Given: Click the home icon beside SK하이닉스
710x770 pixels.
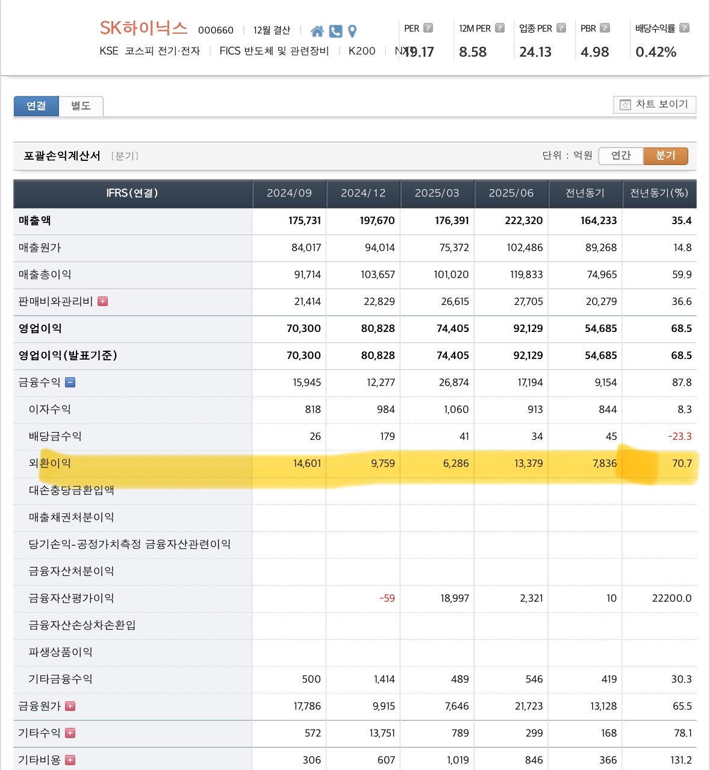Looking at the screenshot, I should pyautogui.click(x=317, y=31).
